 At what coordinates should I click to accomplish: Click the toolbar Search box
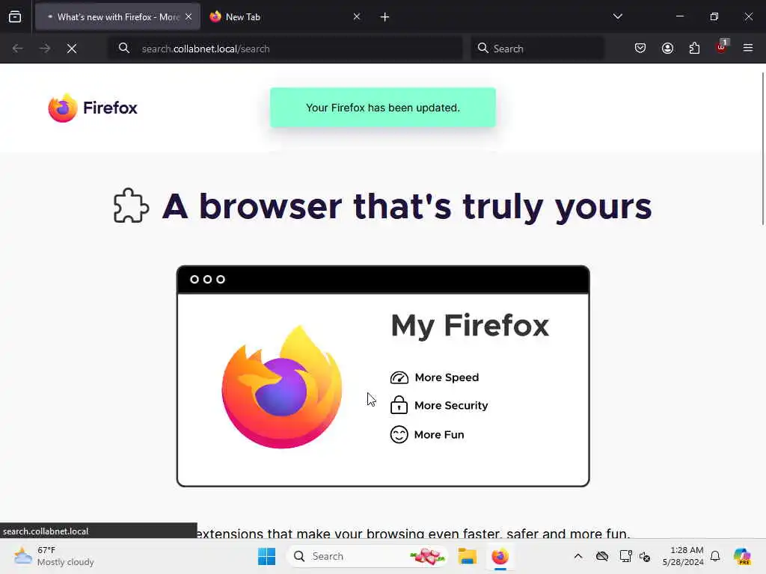537,49
